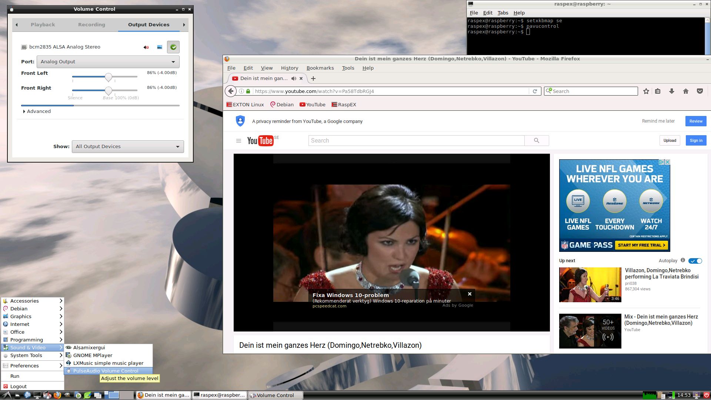This screenshot has width=711, height=400.
Task: Click the YouTube search magnifier icon
Action: click(x=537, y=141)
